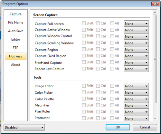161x134 pixels.
Task: Open the About tab
Action: click(x=15, y=65)
